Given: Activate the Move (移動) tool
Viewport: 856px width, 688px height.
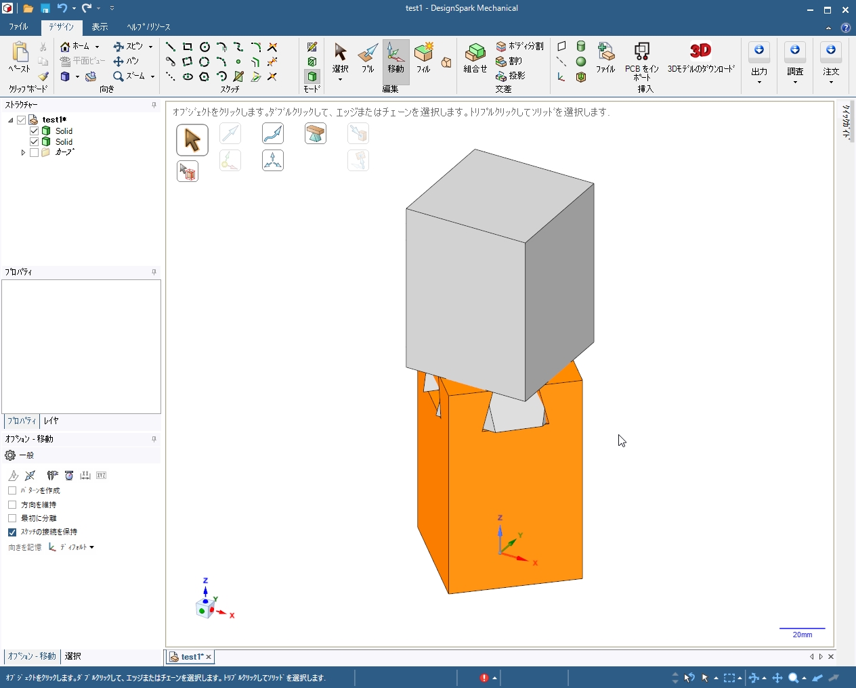Looking at the screenshot, I should click(x=395, y=58).
